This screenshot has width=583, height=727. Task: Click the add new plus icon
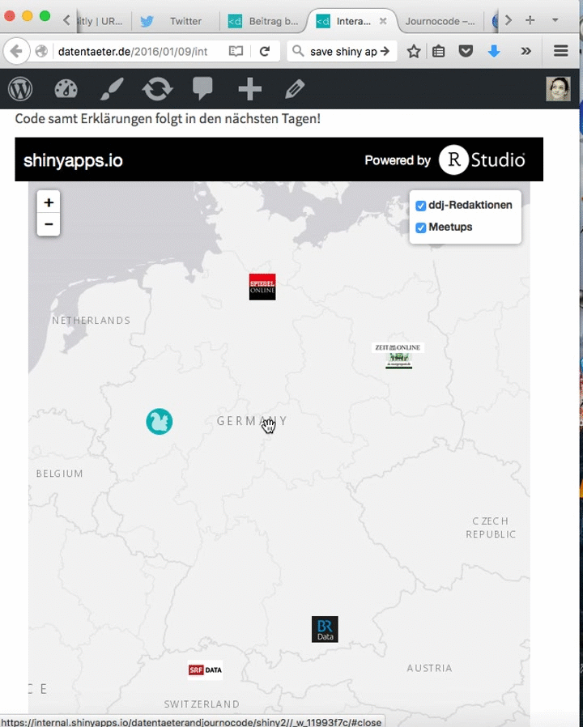249,89
